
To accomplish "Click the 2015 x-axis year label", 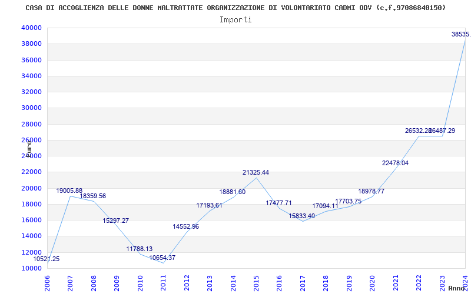I will (x=257, y=283).
